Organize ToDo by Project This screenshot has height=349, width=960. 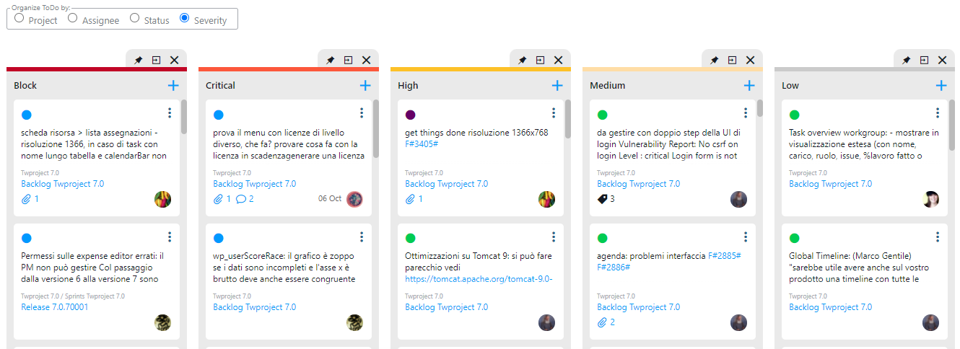click(19, 18)
